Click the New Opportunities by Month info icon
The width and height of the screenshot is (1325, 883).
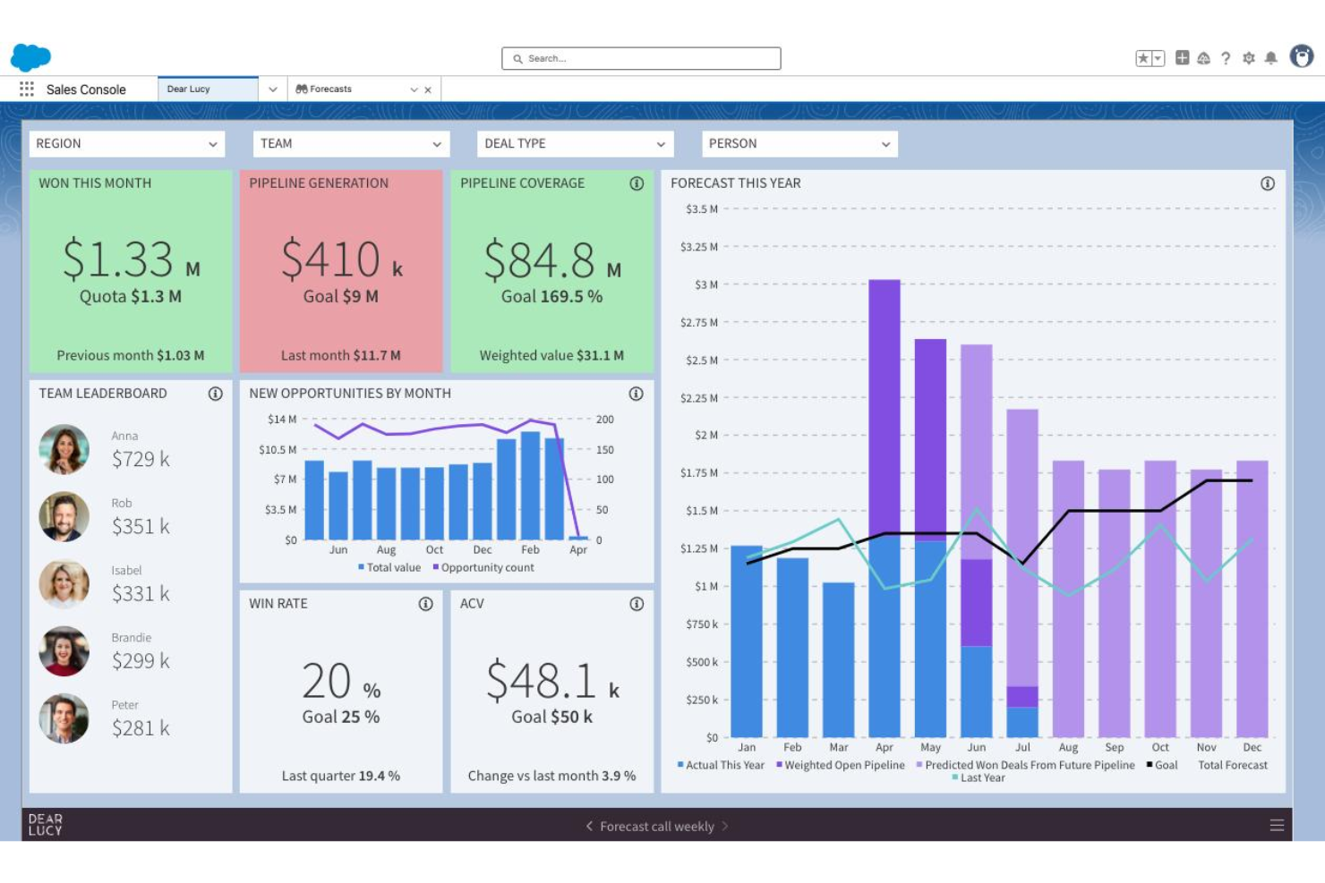637,394
